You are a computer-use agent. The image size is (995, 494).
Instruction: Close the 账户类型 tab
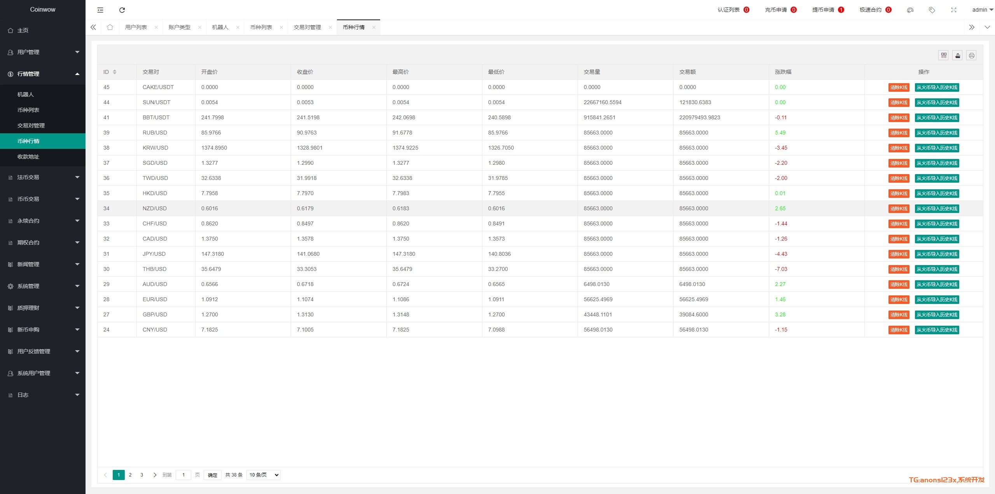pyautogui.click(x=200, y=27)
